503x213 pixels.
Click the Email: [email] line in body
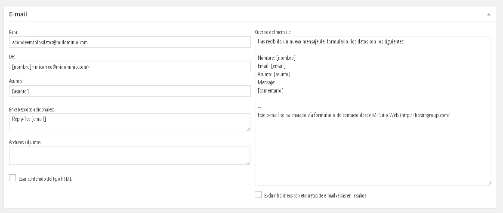[x=272, y=66]
